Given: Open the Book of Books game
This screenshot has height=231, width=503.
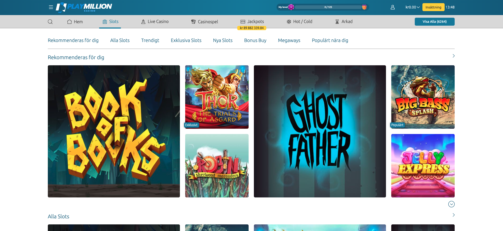Looking at the screenshot, I should coord(114,131).
